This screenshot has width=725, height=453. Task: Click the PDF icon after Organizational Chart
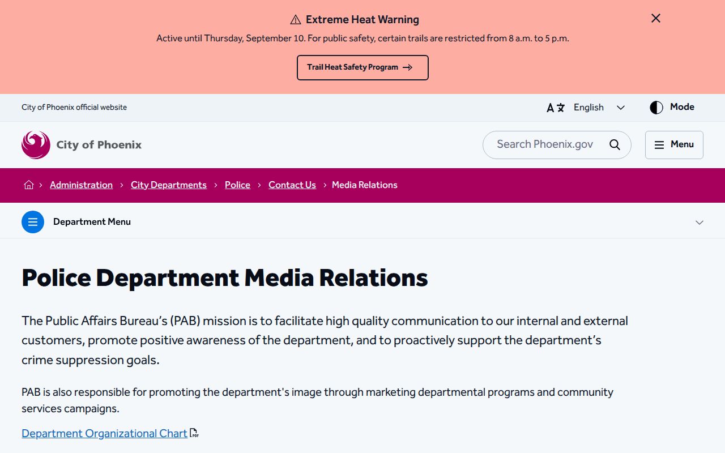coord(194,434)
